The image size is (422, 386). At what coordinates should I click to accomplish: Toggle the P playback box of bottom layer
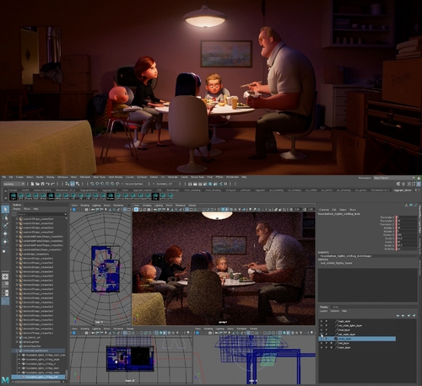pyautogui.click(x=327, y=347)
